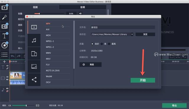Open the Import media tab icon
Screen dimensions: 189x109
tap(4, 8)
